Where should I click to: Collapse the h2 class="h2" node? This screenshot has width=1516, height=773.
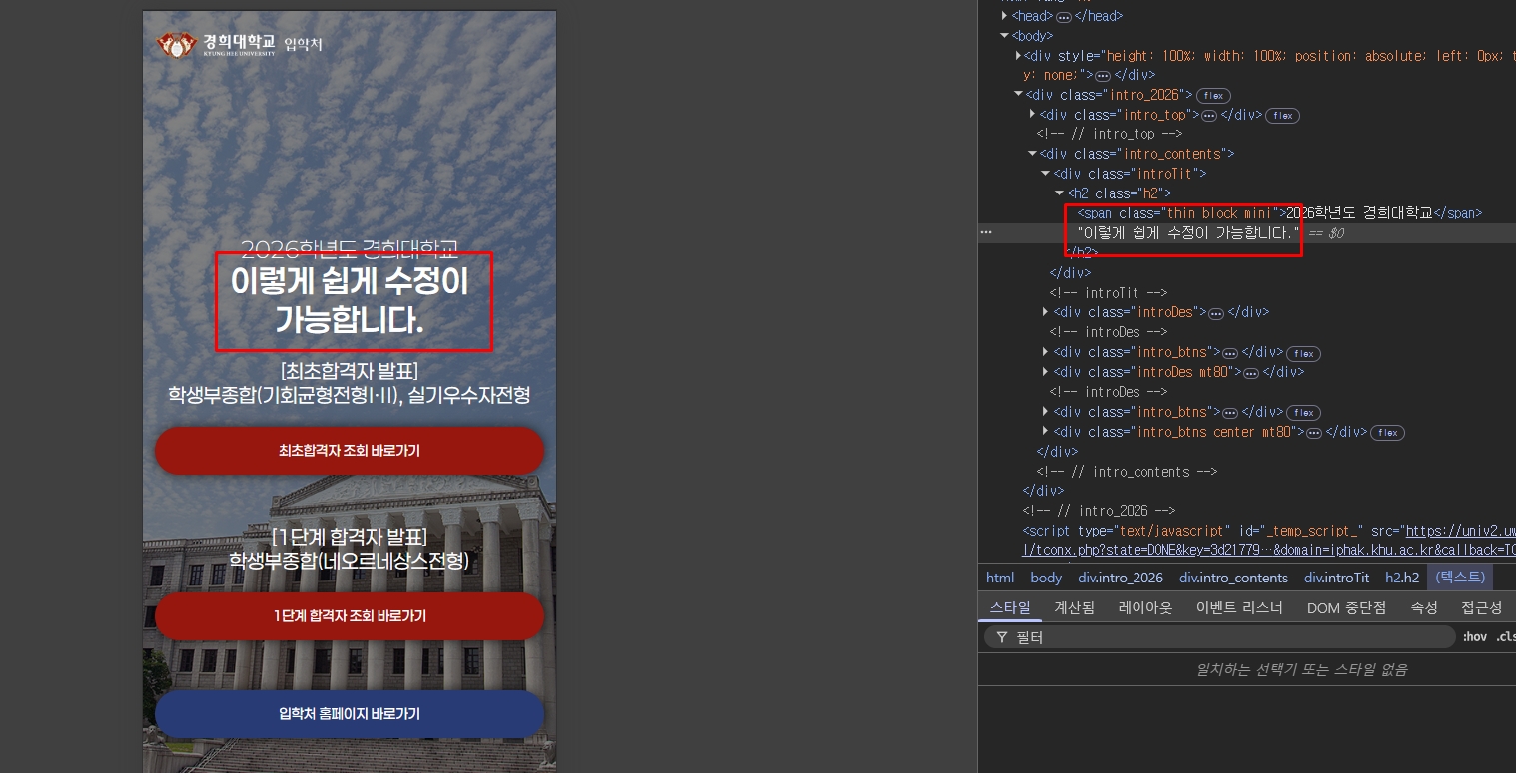[x=1059, y=193]
